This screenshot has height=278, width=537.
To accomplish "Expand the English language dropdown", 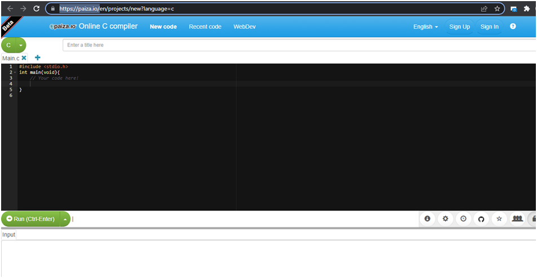I will pyautogui.click(x=425, y=26).
